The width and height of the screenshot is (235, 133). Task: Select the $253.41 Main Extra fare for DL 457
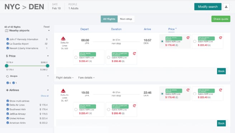[x=76, y=109]
